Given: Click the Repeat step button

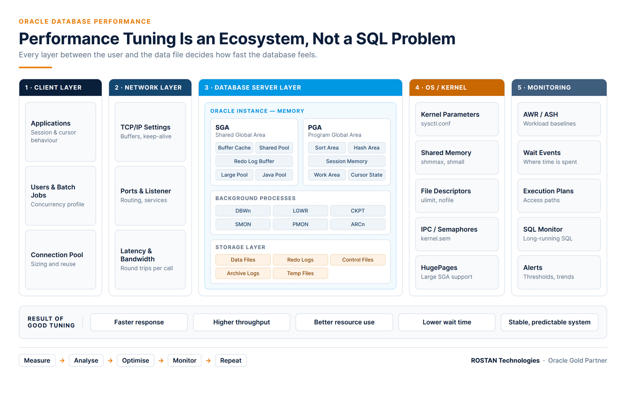Looking at the screenshot, I should coord(231,361).
